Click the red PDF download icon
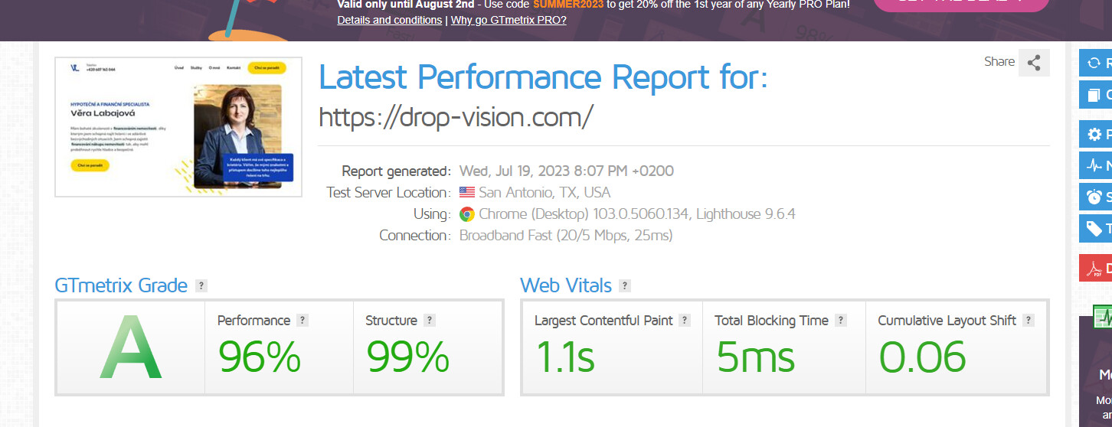This screenshot has height=427, width=1112. 1096,268
